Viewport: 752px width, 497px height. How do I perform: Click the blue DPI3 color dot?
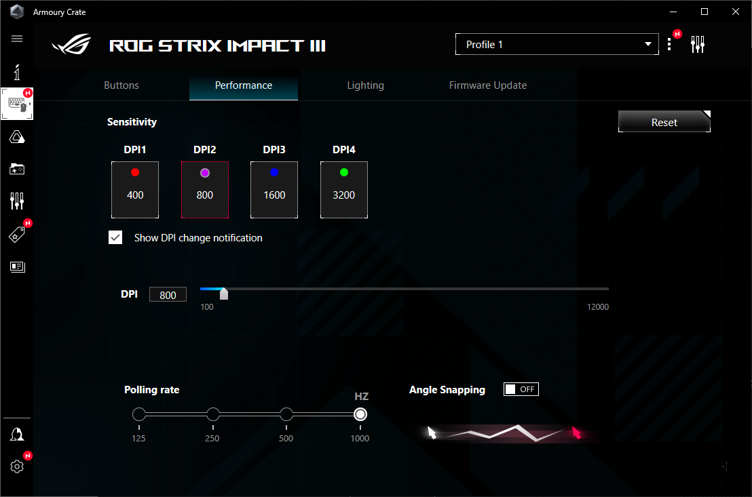[x=274, y=172]
